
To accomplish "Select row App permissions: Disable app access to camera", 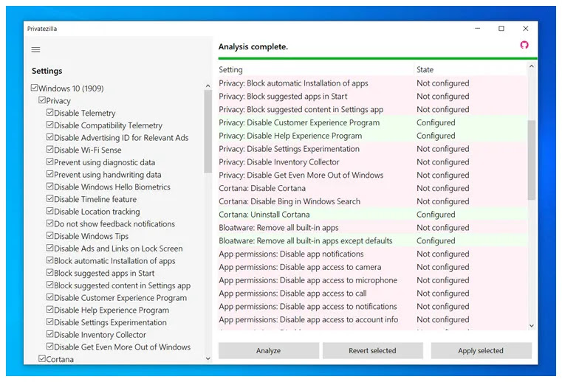I will click(x=373, y=267).
